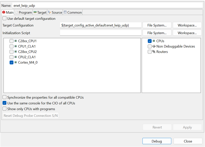Switch to the Program tab

click(x=24, y=13)
